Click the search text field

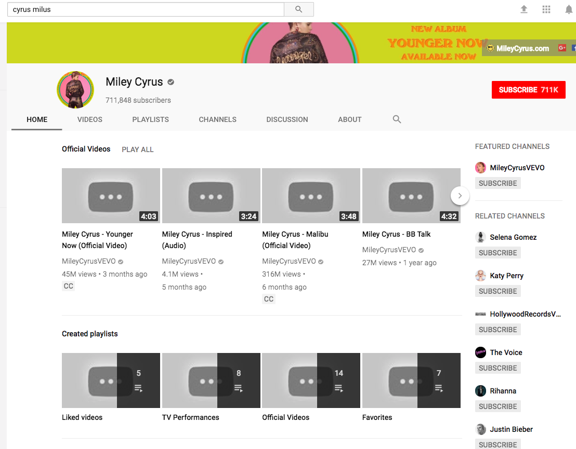coord(146,9)
